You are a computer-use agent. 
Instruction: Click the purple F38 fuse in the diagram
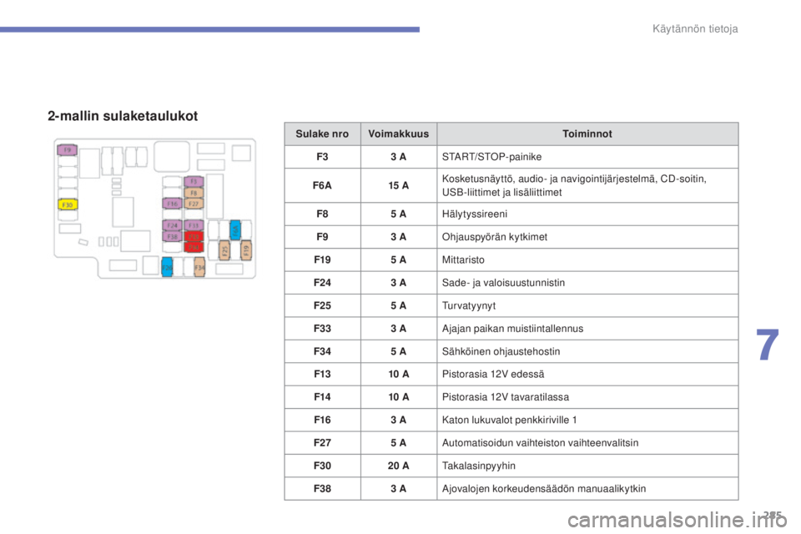[172, 236]
